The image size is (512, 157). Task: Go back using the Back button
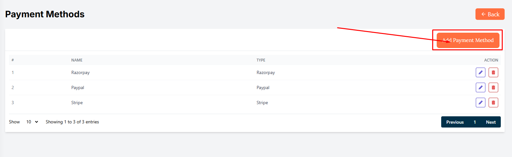coord(490,14)
